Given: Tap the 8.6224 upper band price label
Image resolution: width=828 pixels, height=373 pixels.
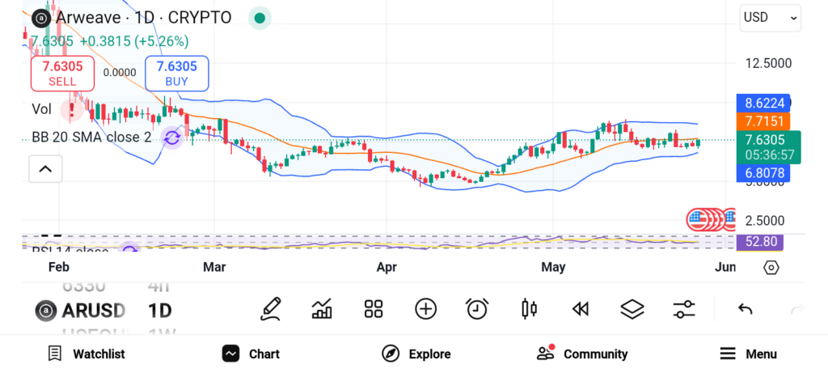Looking at the screenshot, I should tap(763, 103).
